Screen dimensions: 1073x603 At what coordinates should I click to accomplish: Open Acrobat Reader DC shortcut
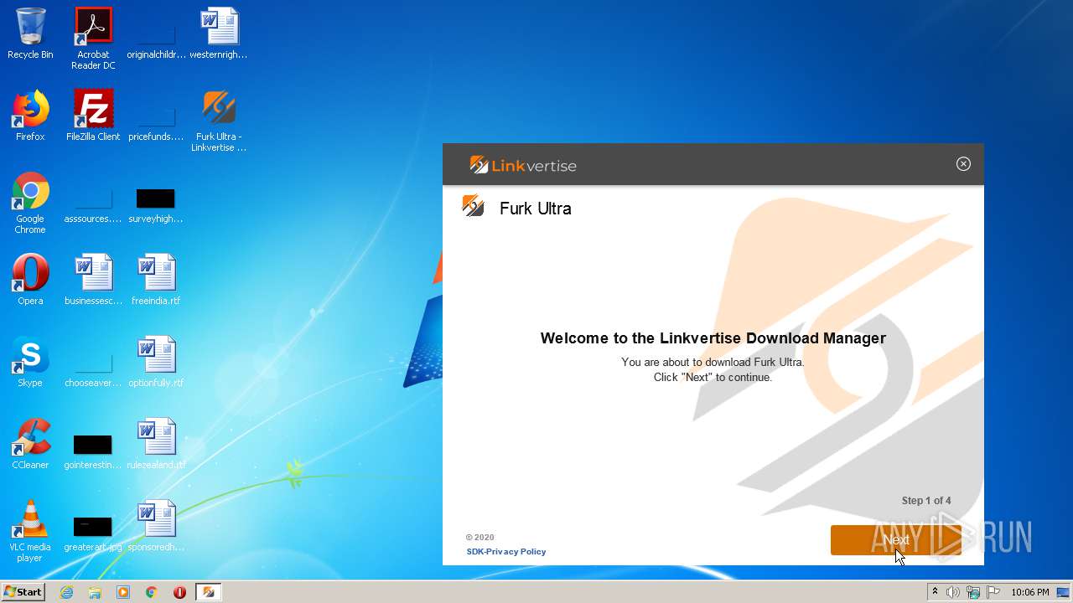(93, 39)
